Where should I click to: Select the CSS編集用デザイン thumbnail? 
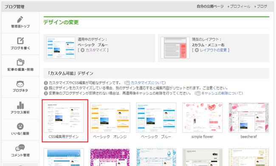64,118
